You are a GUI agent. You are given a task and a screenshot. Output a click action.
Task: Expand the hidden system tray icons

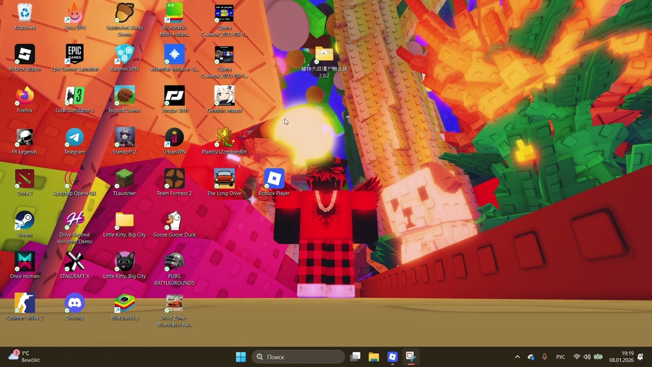click(x=518, y=357)
